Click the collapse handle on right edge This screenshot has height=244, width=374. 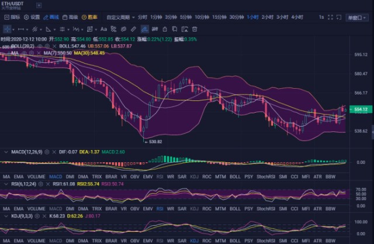[x=373, y=132]
